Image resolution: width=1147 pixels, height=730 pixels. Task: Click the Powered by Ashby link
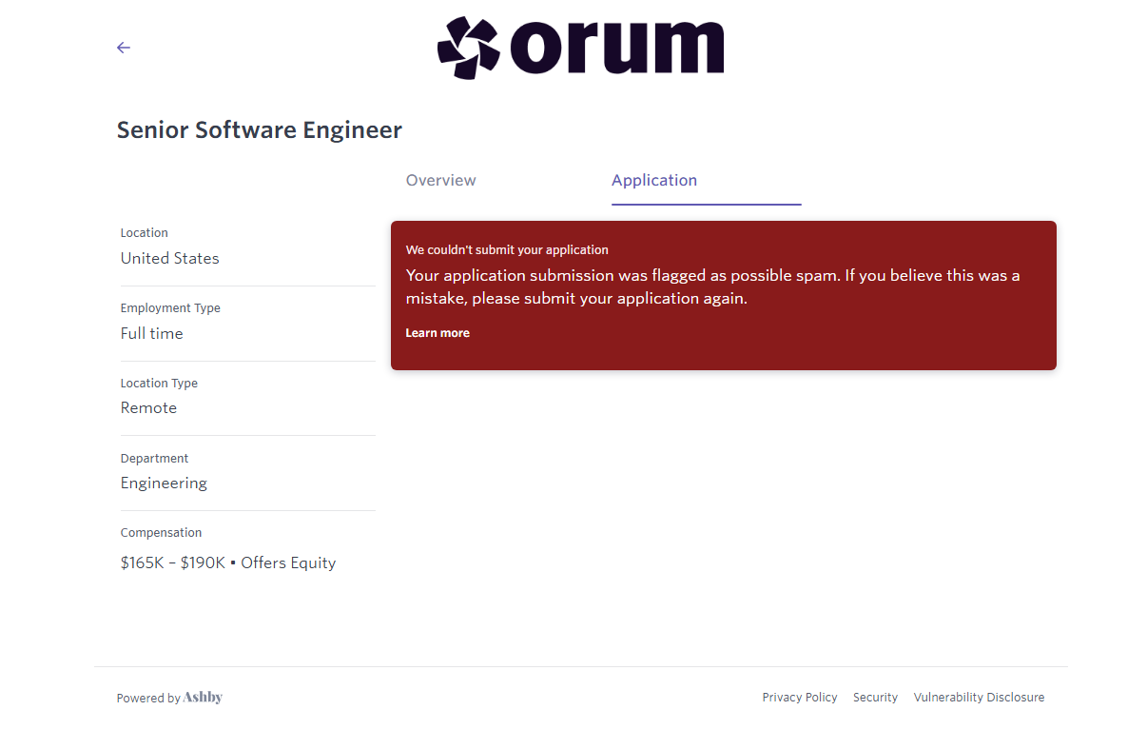pos(169,698)
